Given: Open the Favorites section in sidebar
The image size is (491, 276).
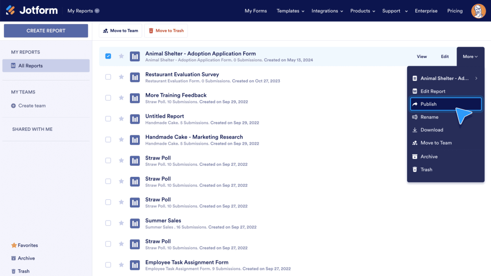Looking at the screenshot, I should (27, 245).
